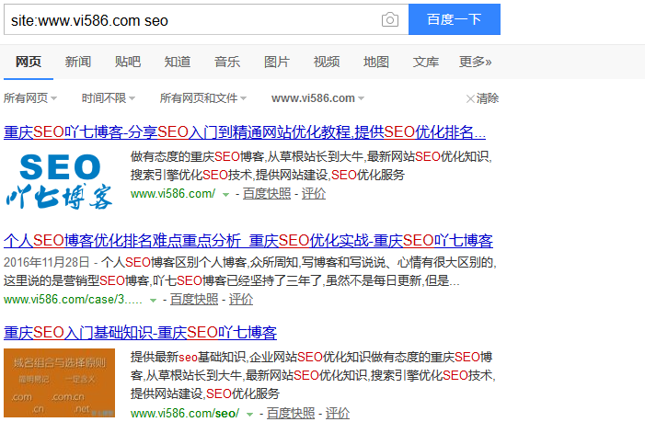Switch to the 新闻 tab
The image size is (645, 422).
[x=77, y=63]
